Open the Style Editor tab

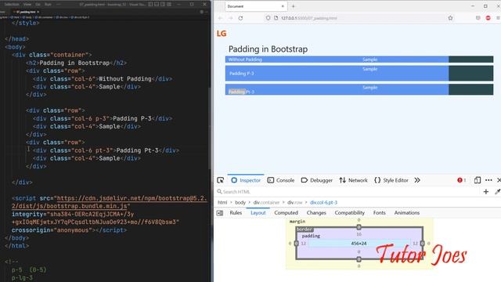(391, 180)
